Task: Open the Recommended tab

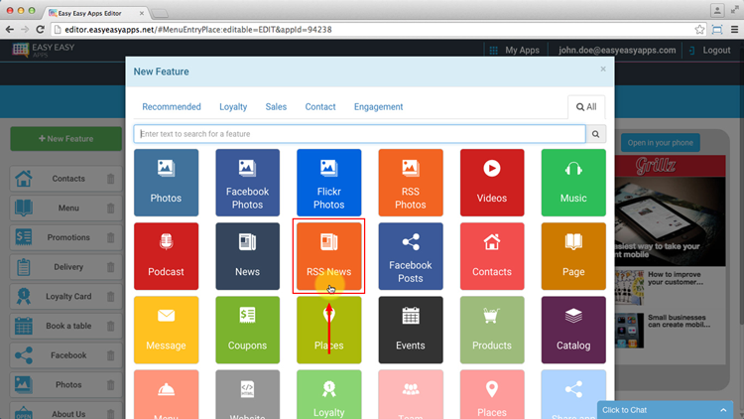Action: (x=172, y=107)
